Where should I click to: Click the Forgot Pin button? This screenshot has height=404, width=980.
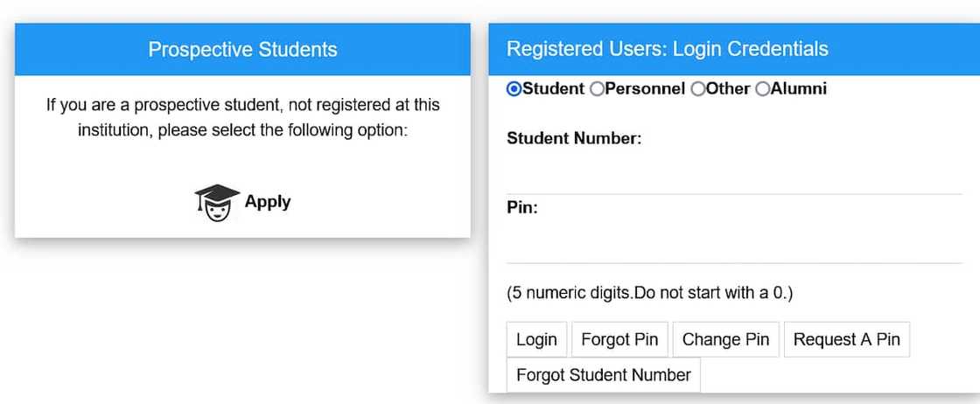click(x=619, y=339)
